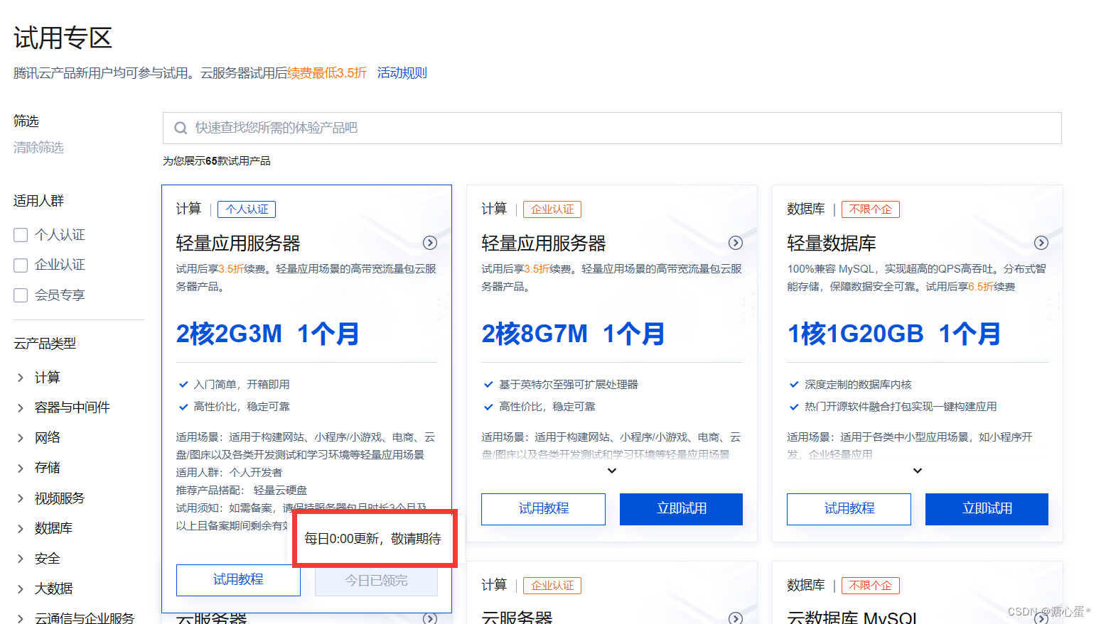The width and height of the screenshot is (1101, 624).
Task: Open arrow icon on 轻量数据库 card
Action: (x=1041, y=243)
